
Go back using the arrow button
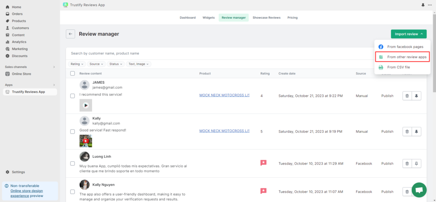[70, 34]
